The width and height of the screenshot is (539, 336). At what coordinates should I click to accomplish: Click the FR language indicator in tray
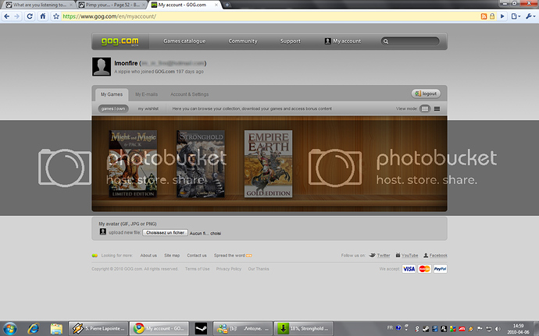click(x=390, y=327)
